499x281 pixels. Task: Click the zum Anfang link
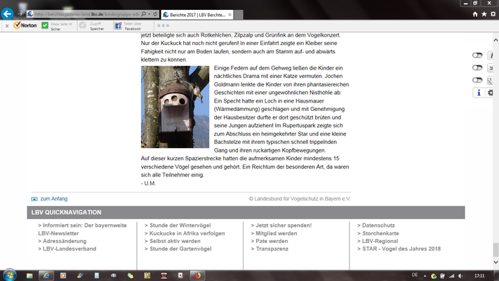point(54,199)
